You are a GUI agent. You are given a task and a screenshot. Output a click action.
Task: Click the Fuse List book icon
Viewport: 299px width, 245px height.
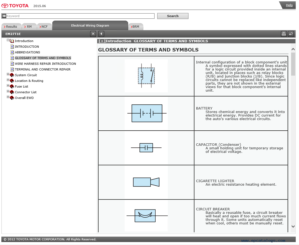(x=12, y=86)
